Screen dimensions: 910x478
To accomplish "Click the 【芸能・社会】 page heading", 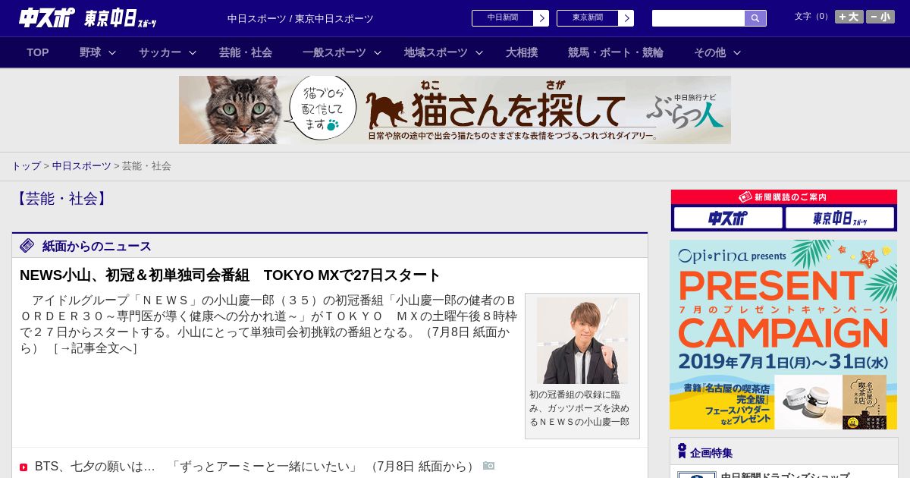I will click(61, 199).
